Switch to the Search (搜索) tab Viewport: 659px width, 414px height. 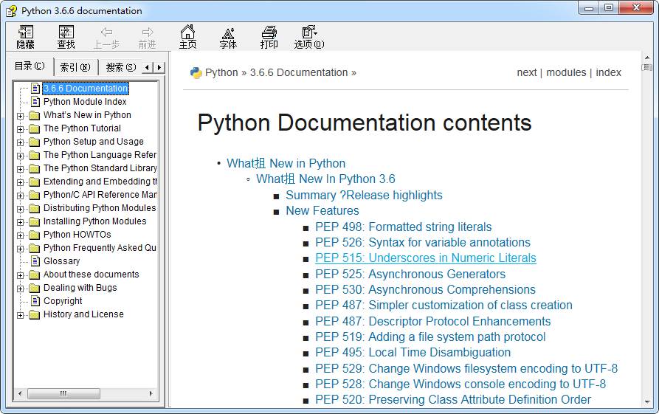(120, 67)
